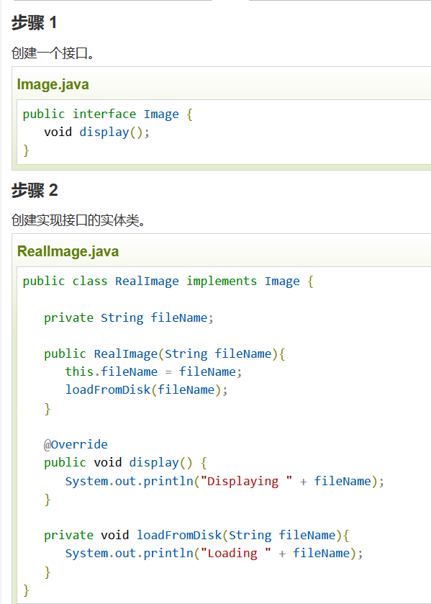Click the line "private String fileName;"
431x604 pixels.
129,317
